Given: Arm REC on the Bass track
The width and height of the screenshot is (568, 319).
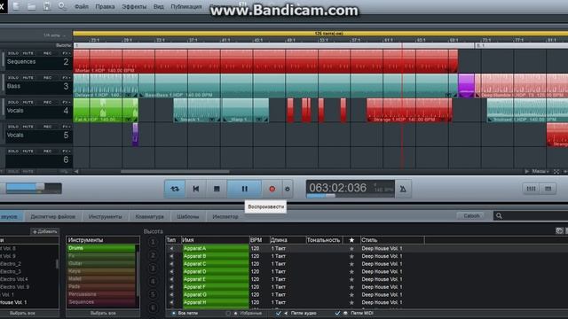Looking at the screenshot, I should (x=47, y=78).
